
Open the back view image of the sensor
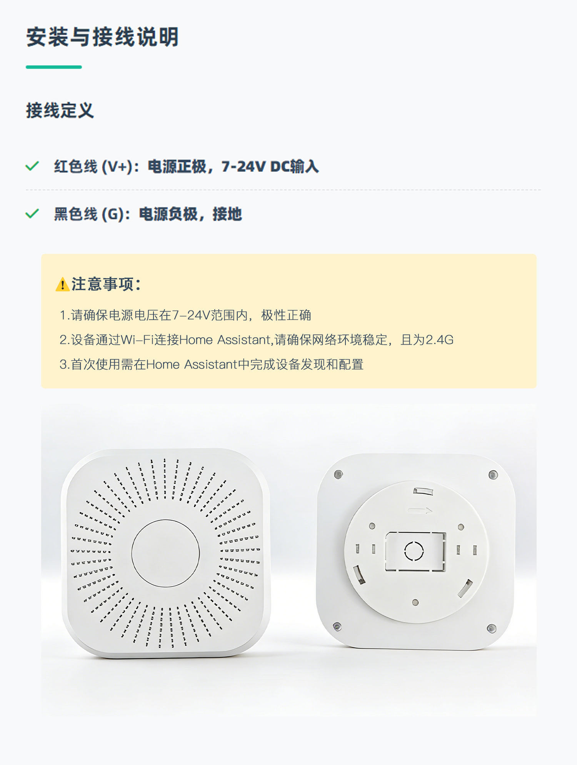(x=415, y=552)
